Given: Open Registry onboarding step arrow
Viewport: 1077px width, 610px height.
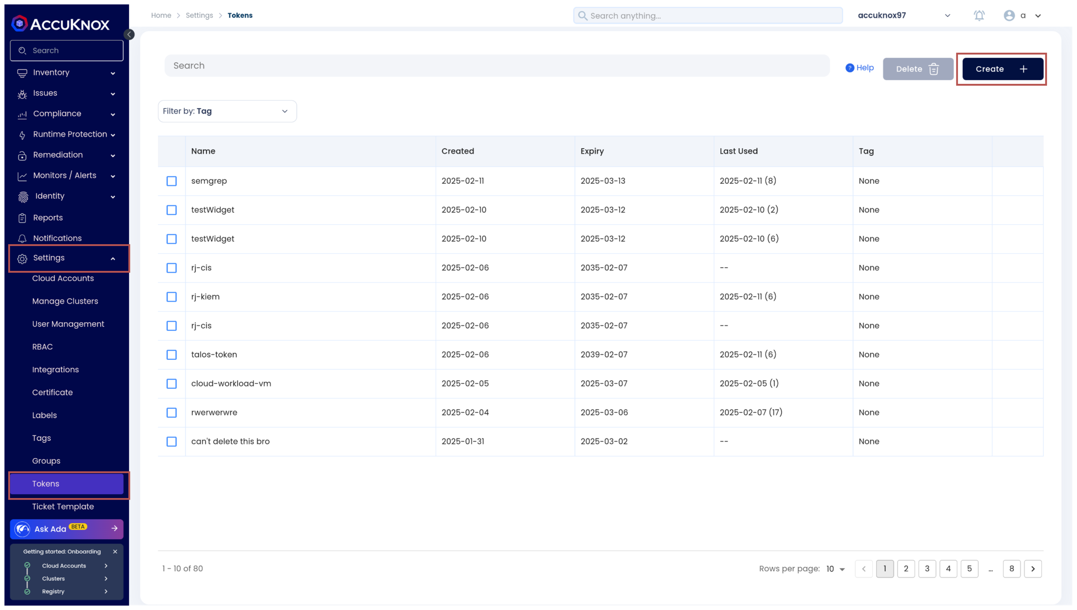Looking at the screenshot, I should 106,591.
